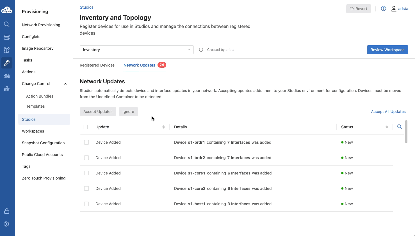Viewport: 415px width, 236px height.
Task: Open the arista user account menu
Action: [400, 9]
